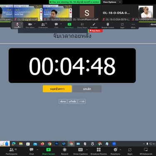Open Whiteboards

click(146, 151)
